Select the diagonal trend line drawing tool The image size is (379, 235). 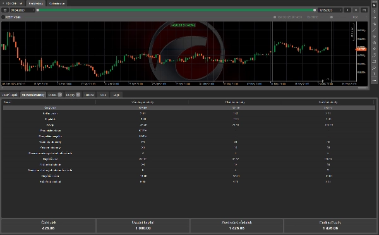374,30
